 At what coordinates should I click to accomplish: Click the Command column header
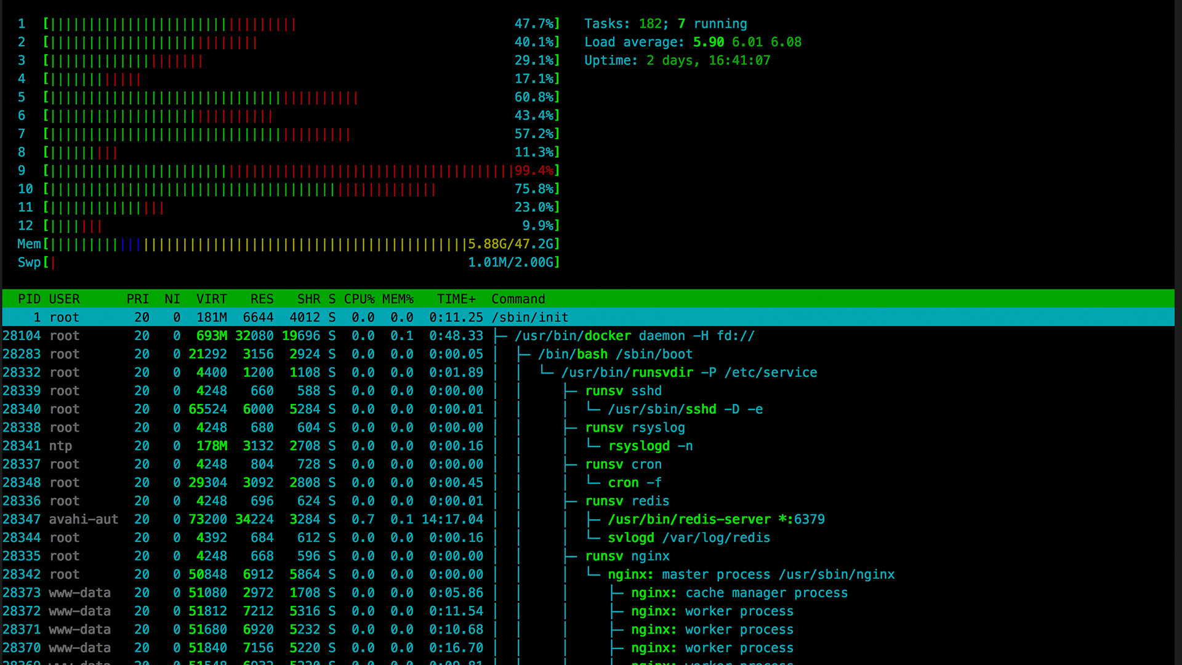click(518, 299)
